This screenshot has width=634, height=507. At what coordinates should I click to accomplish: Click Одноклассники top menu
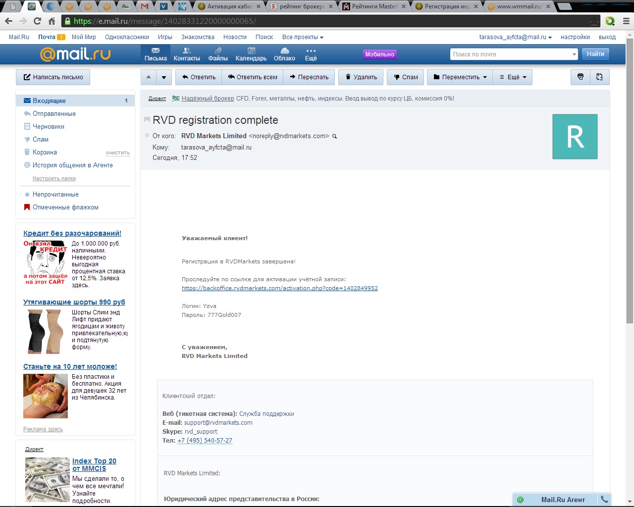point(127,37)
